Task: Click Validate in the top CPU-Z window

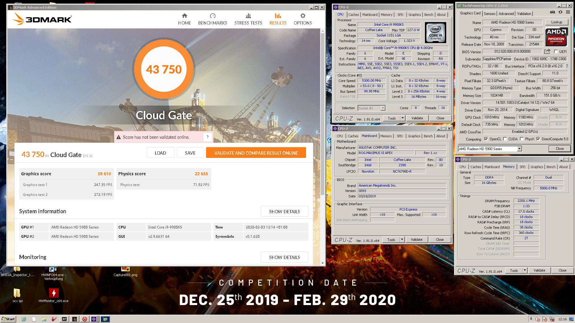Action: pyautogui.click(x=417, y=118)
